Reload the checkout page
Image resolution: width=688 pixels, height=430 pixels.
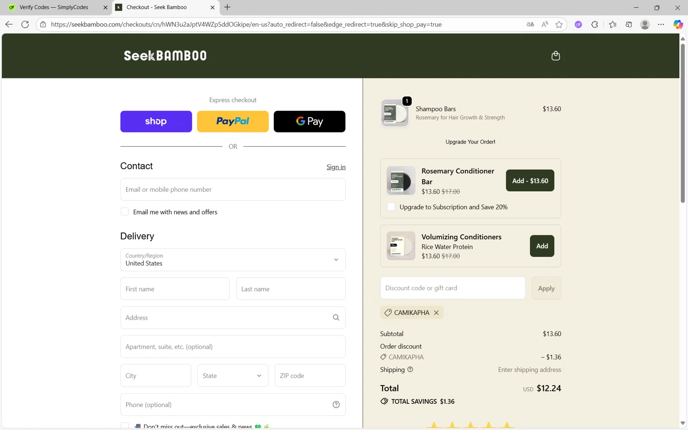click(x=25, y=24)
